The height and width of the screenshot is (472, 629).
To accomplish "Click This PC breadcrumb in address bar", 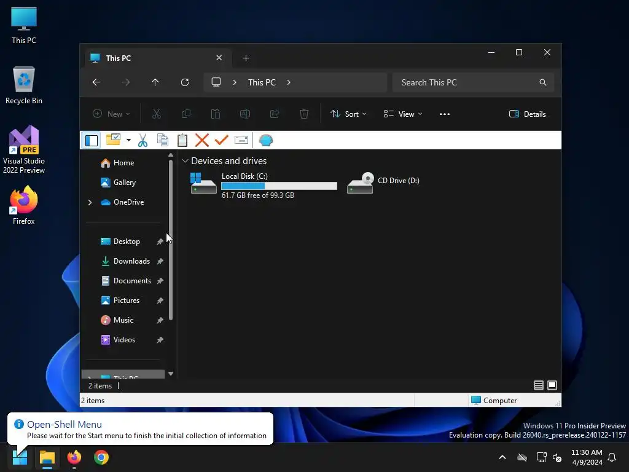I will [262, 82].
